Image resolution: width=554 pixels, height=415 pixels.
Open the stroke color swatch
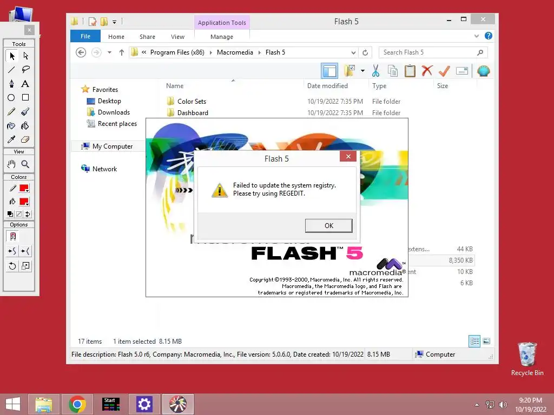tap(24, 189)
